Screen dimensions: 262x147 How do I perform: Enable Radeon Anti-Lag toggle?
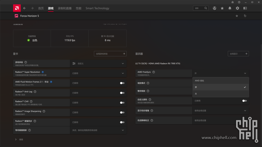coord(122,93)
